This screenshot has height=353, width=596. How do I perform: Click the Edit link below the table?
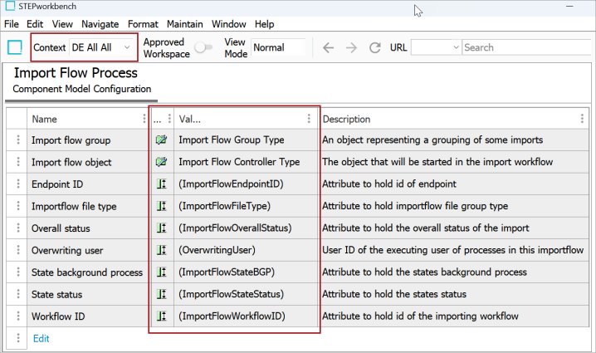coord(41,339)
